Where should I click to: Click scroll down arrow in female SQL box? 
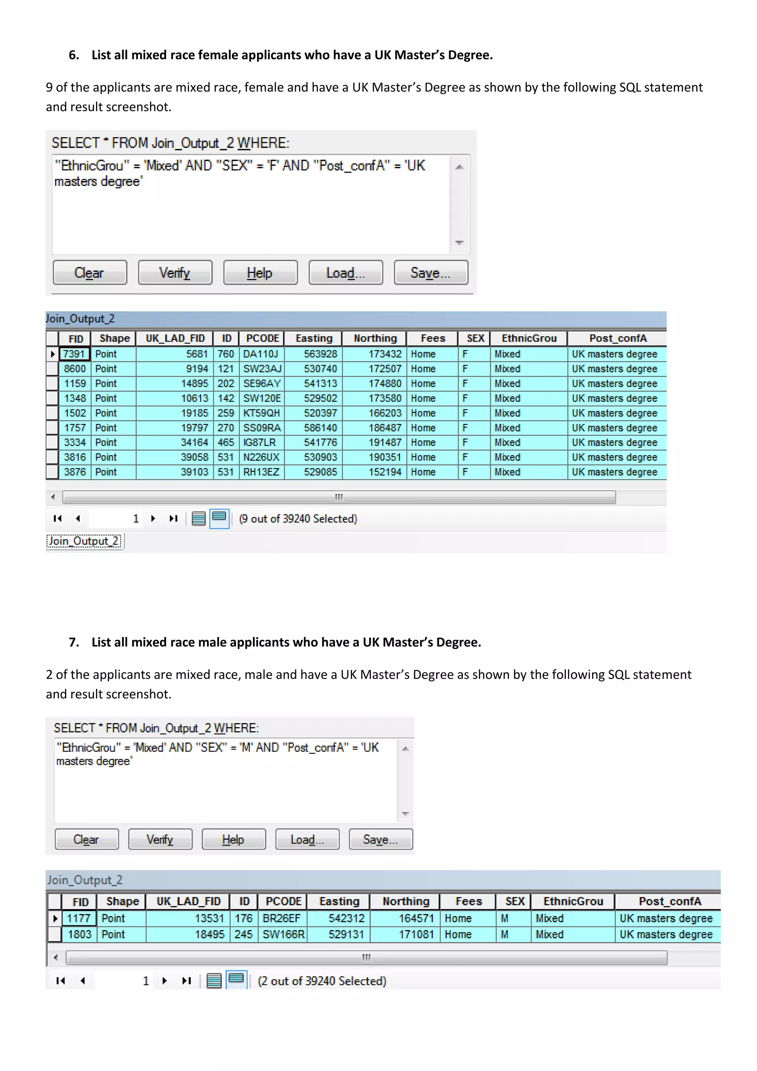tap(459, 243)
